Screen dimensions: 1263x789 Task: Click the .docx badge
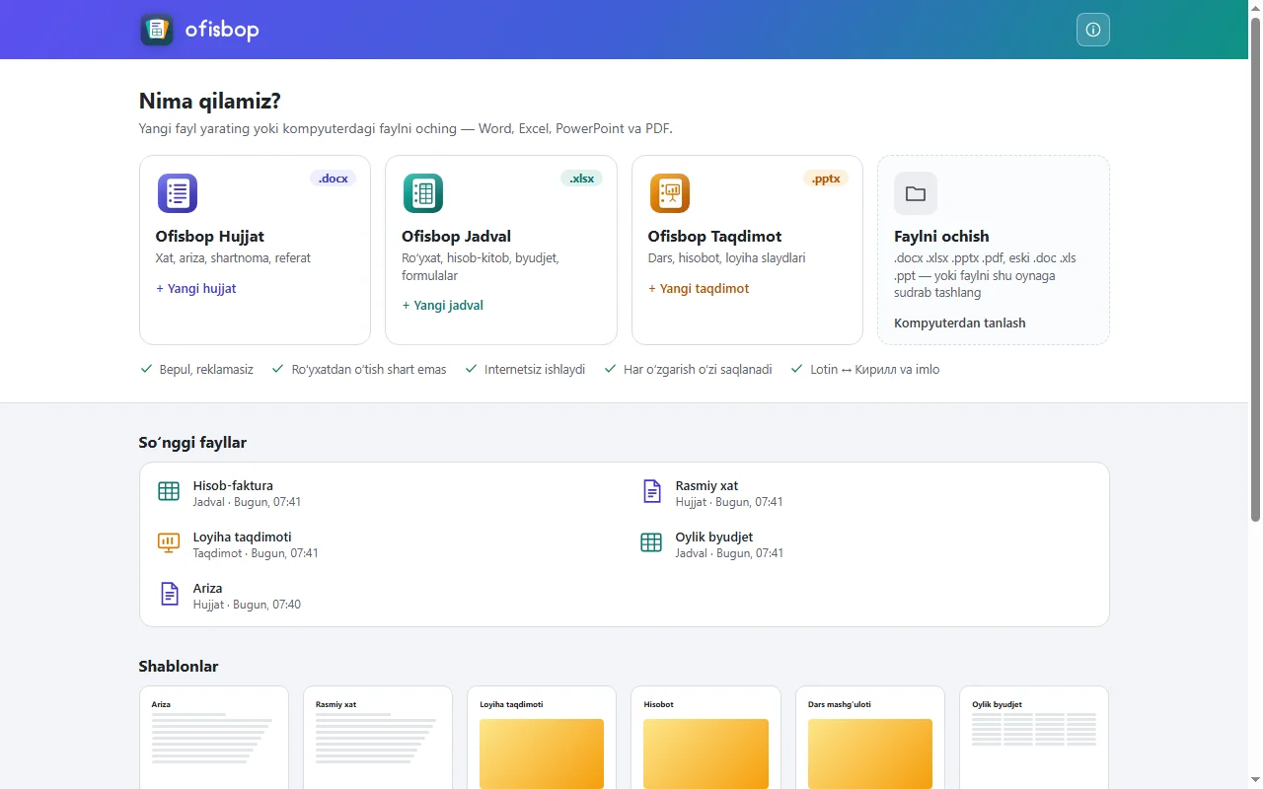click(334, 179)
